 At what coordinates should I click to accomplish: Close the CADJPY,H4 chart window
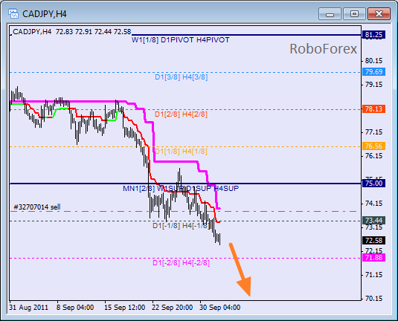point(379,13)
